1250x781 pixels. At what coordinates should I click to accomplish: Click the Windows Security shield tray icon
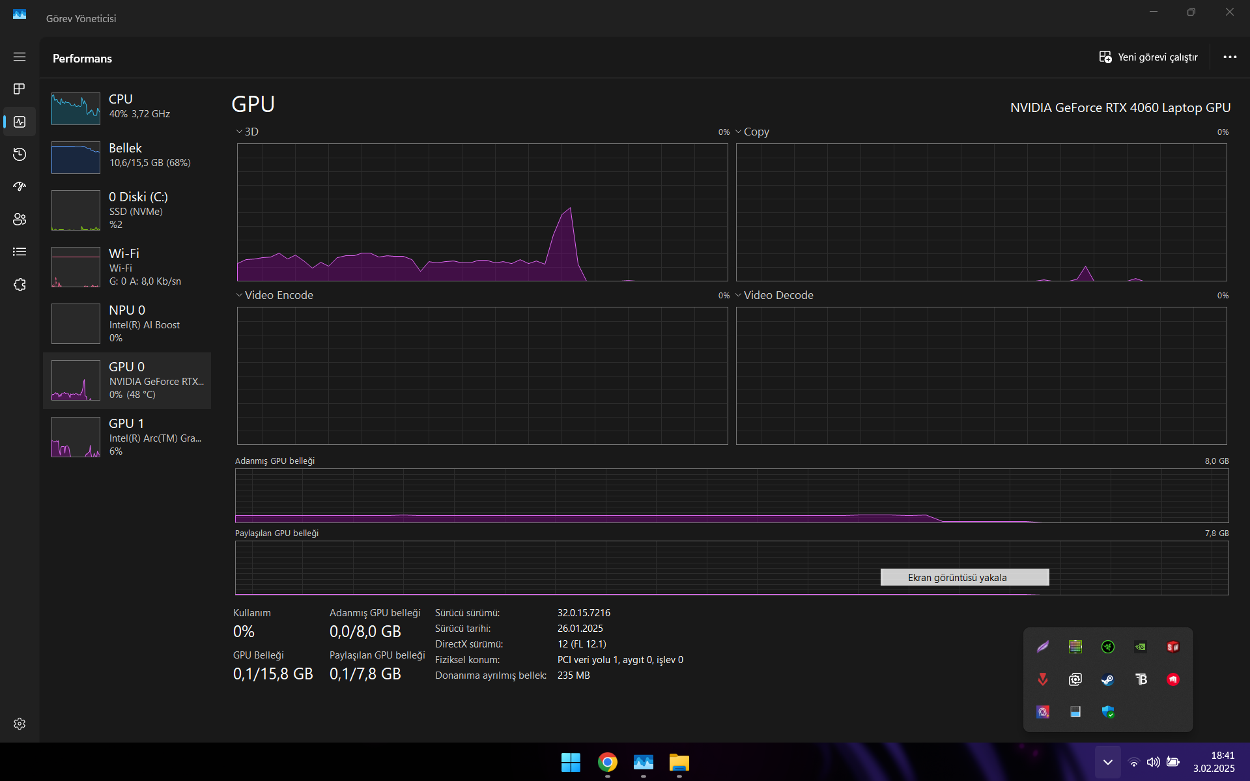pos(1108,712)
